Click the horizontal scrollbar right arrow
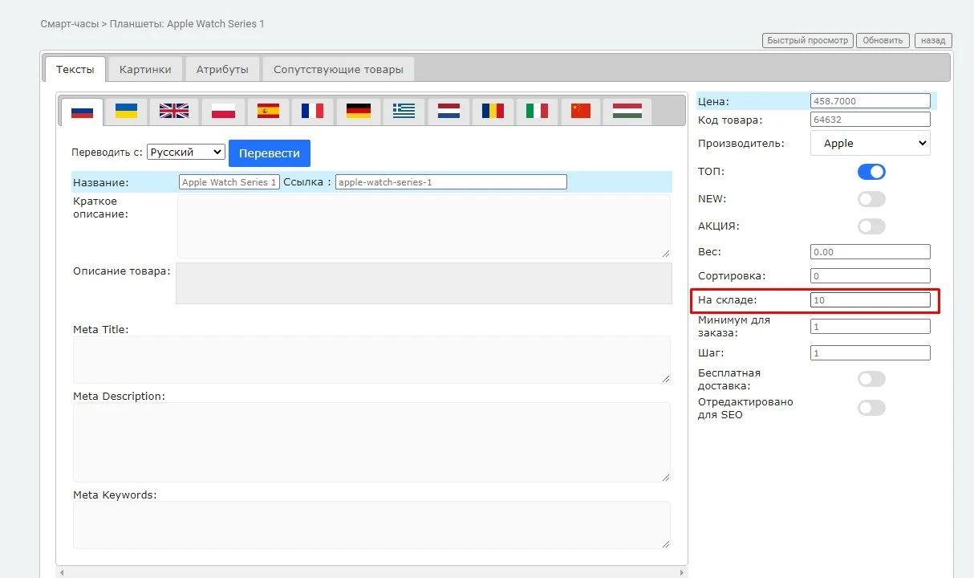974x578 pixels. coord(681,573)
